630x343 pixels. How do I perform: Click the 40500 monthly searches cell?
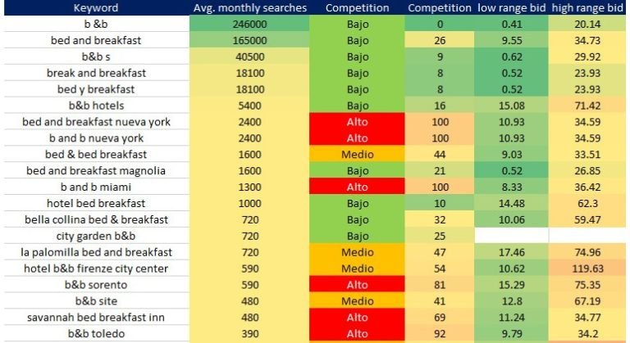click(249, 56)
